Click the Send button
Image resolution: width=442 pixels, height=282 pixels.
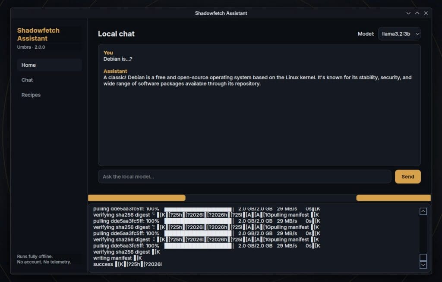(407, 177)
